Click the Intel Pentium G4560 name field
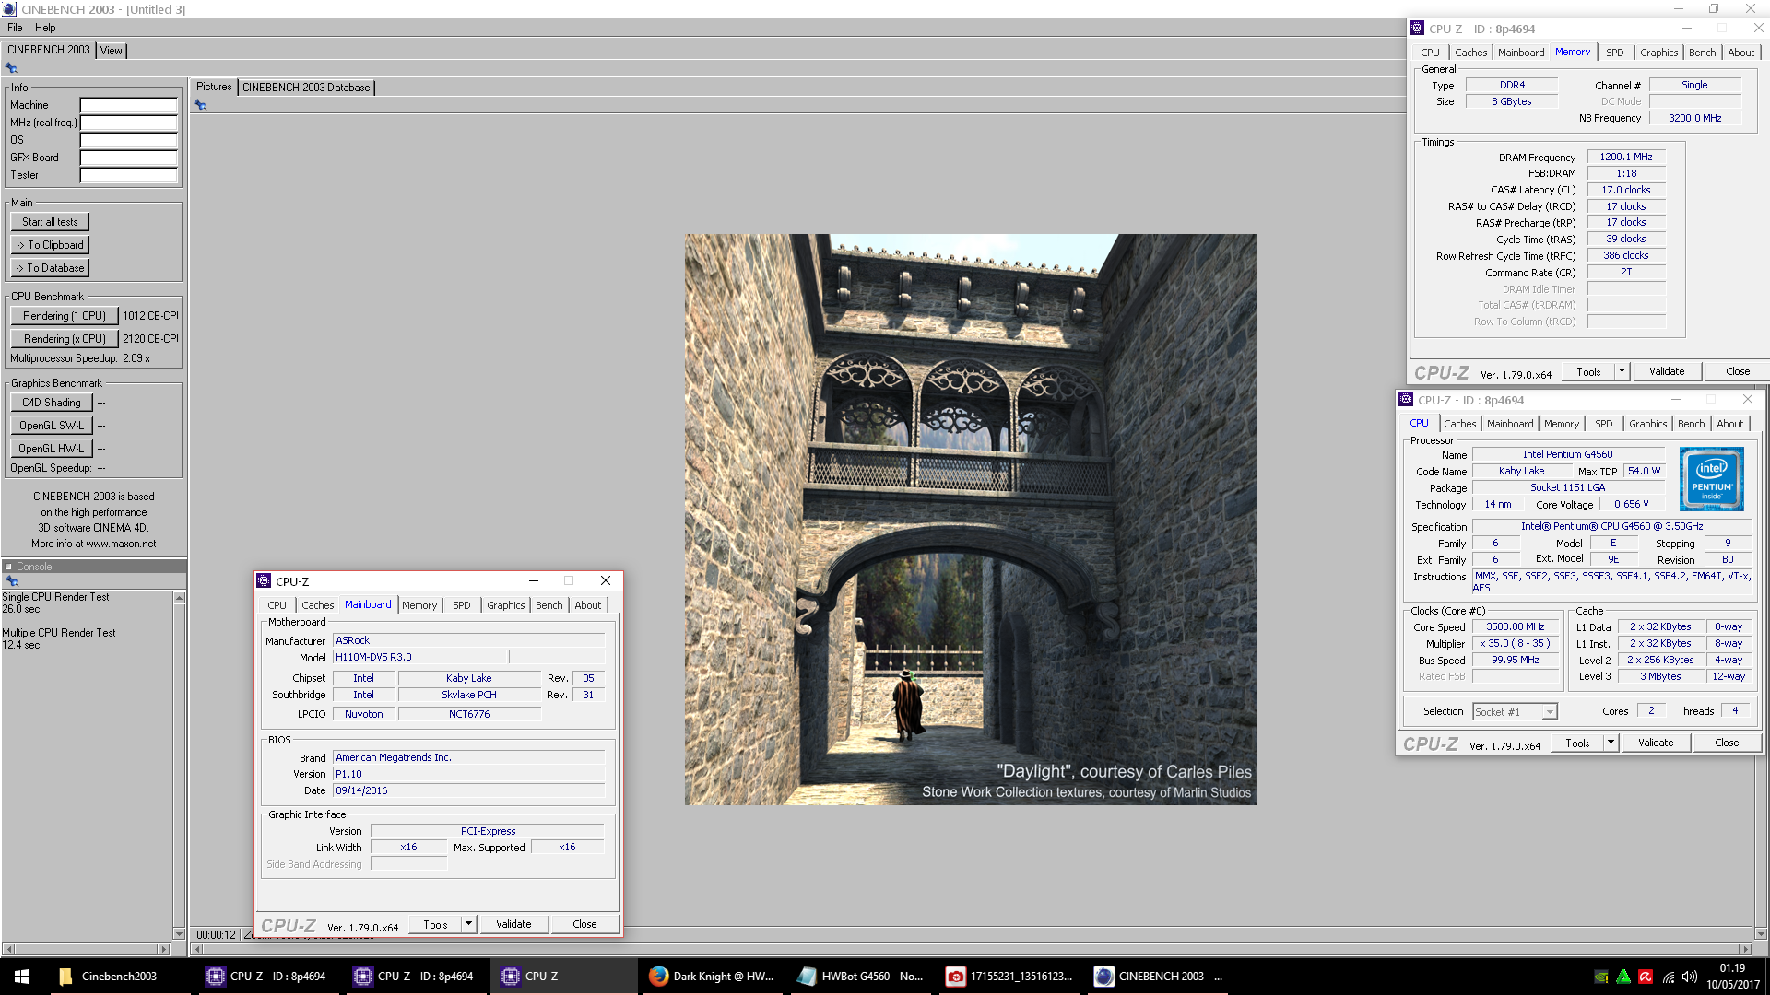 (x=1567, y=454)
